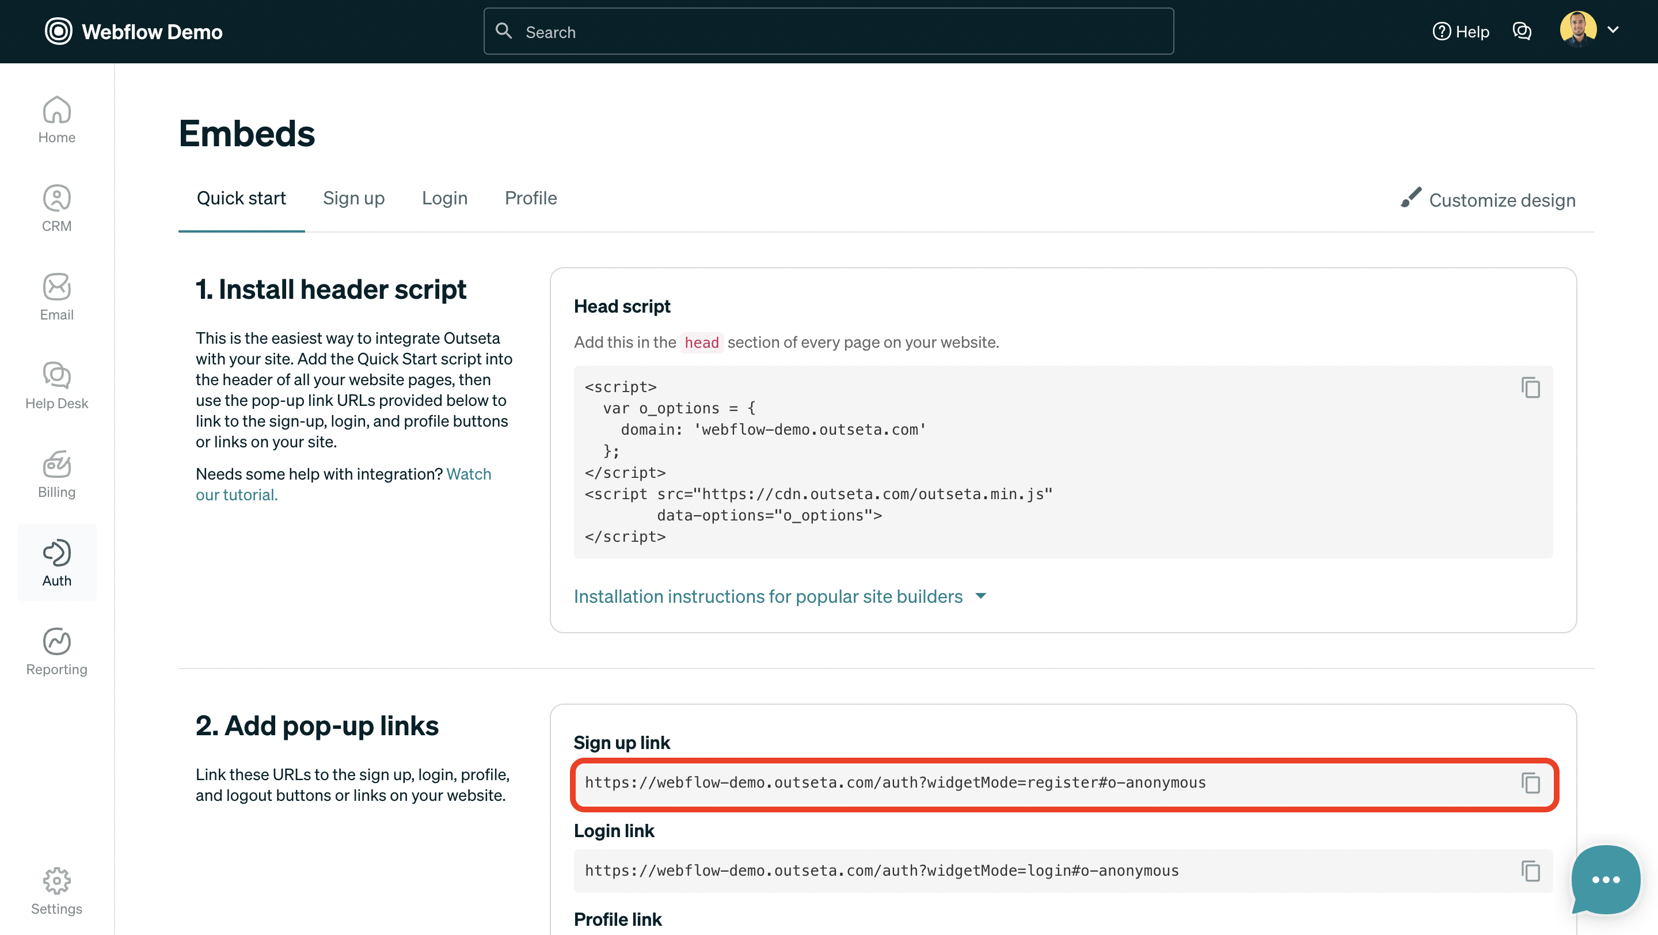Expand installation instructions for site builders

click(x=779, y=596)
